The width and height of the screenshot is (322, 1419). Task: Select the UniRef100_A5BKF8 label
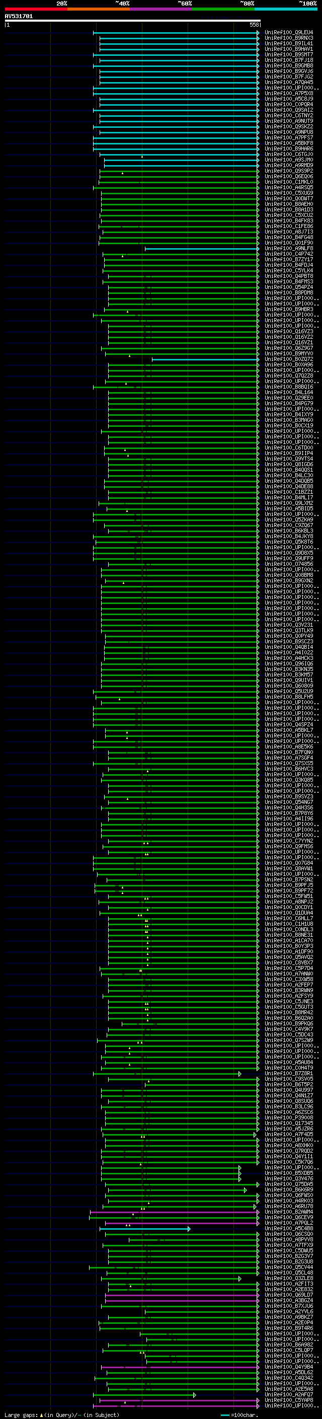tap(289, 143)
